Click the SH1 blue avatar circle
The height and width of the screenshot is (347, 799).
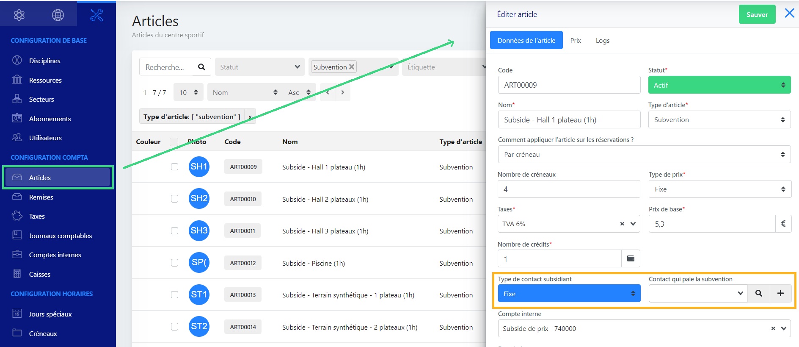[x=199, y=167]
